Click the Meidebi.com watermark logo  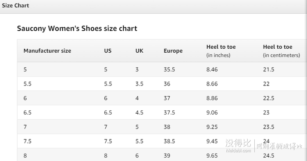238,146
